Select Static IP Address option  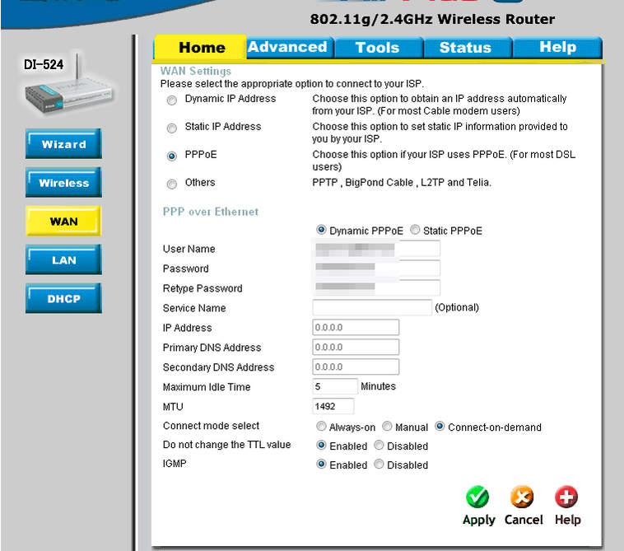(172, 128)
